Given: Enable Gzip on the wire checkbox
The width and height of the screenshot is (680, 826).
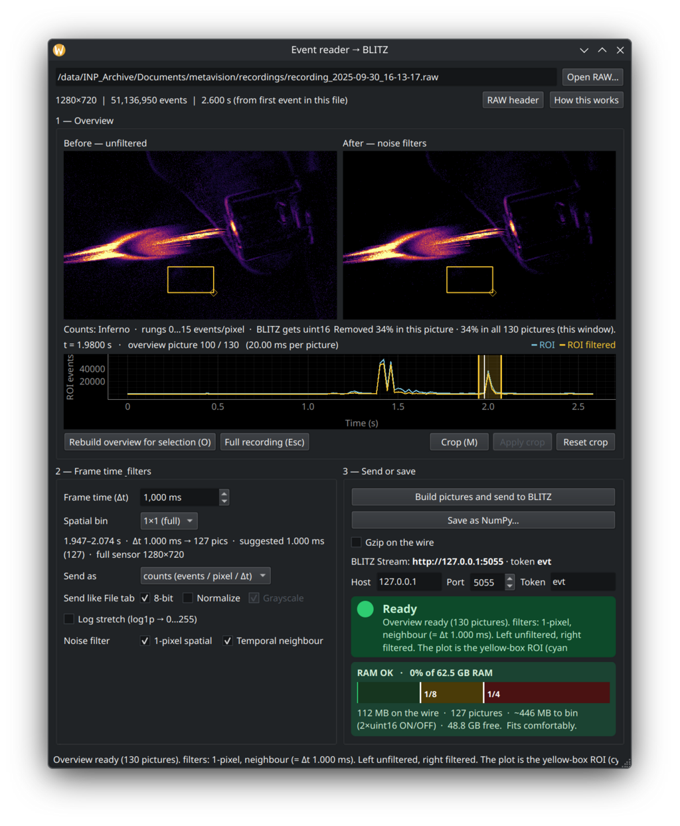Looking at the screenshot, I should coord(357,542).
